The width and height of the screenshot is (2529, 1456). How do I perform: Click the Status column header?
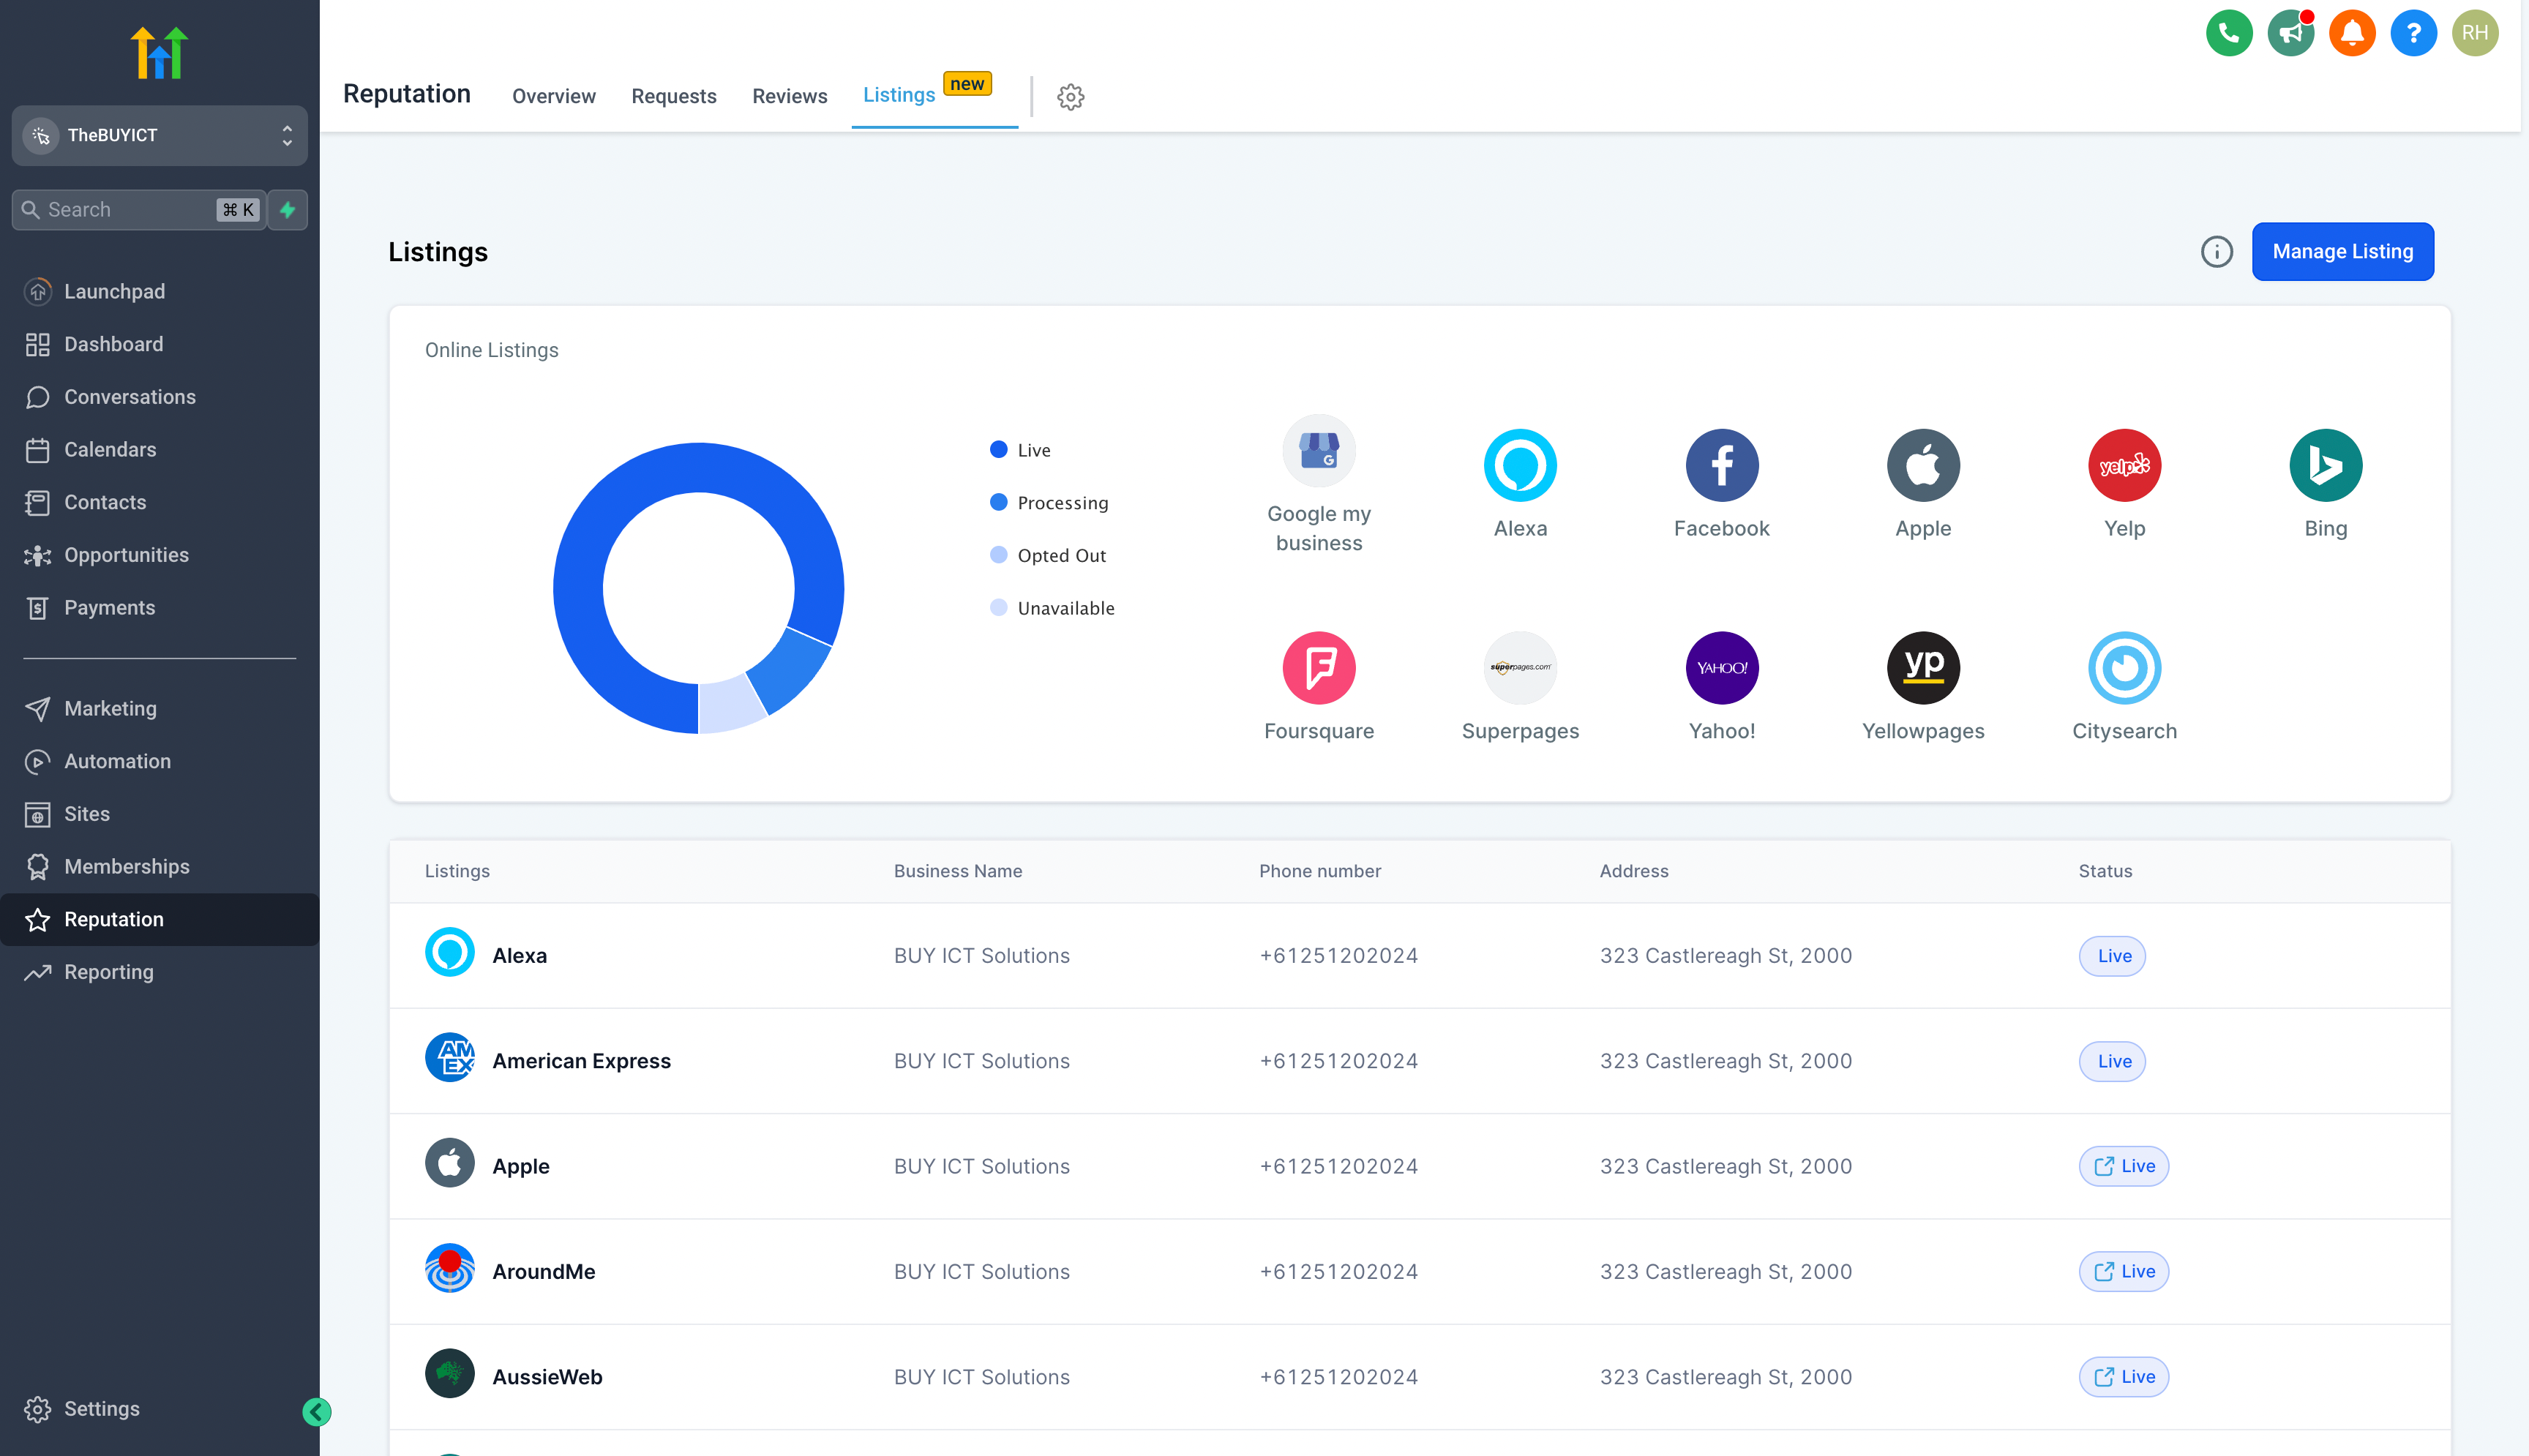[2105, 871]
